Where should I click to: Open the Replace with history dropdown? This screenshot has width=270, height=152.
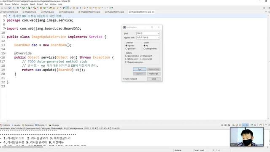pyautogui.click(x=159, y=38)
